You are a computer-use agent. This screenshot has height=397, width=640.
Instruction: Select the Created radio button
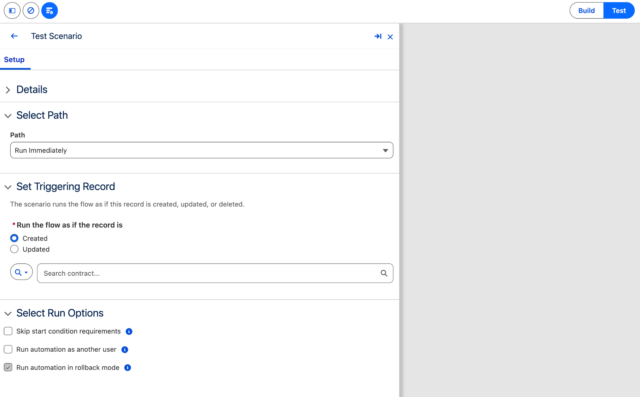(x=14, y=238)
